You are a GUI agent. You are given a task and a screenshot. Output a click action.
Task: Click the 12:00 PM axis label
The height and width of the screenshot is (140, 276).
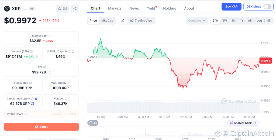point(186,117)
